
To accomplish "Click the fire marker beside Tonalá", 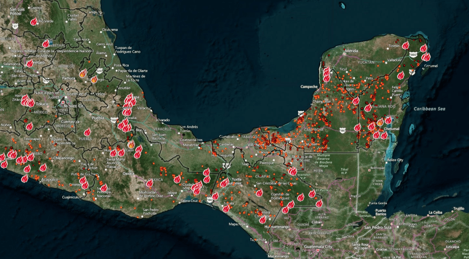I will 226,208.
